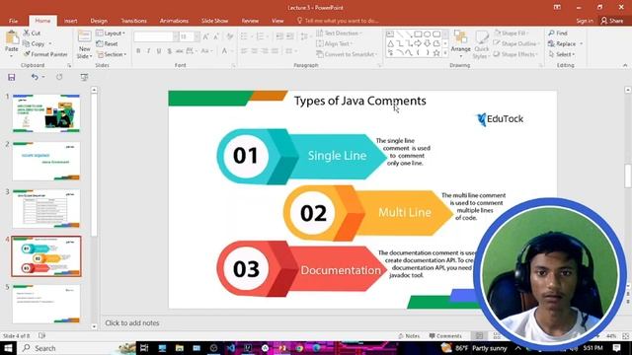Increase the font size with larger A icon
The width and height of the screenshot is (632, 355).
coord(206,36)
